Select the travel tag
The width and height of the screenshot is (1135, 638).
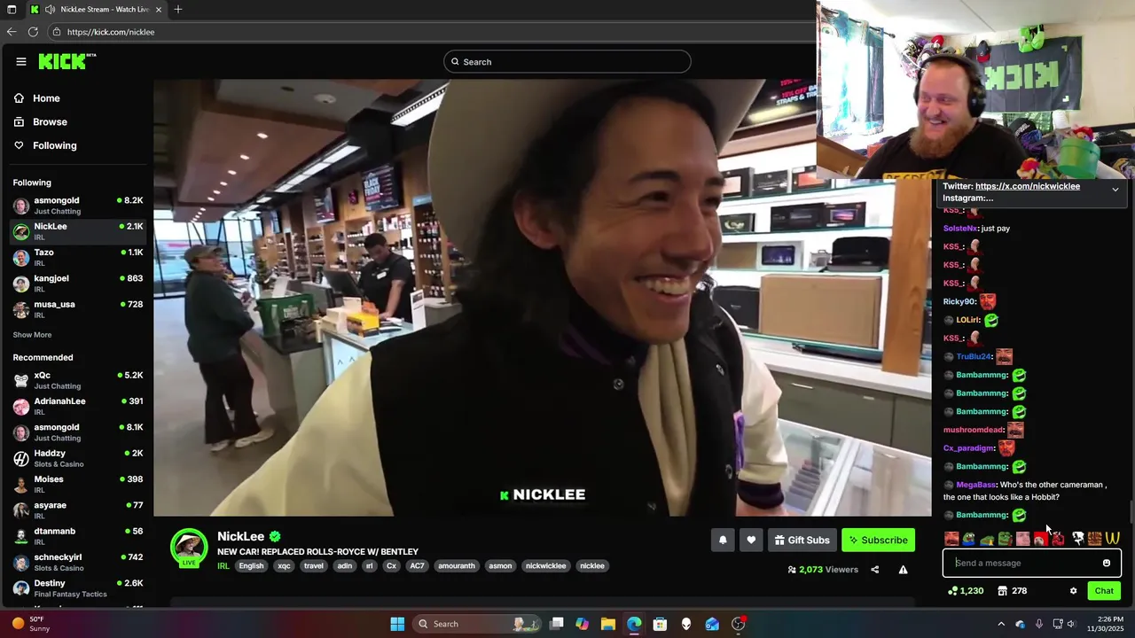313,565
